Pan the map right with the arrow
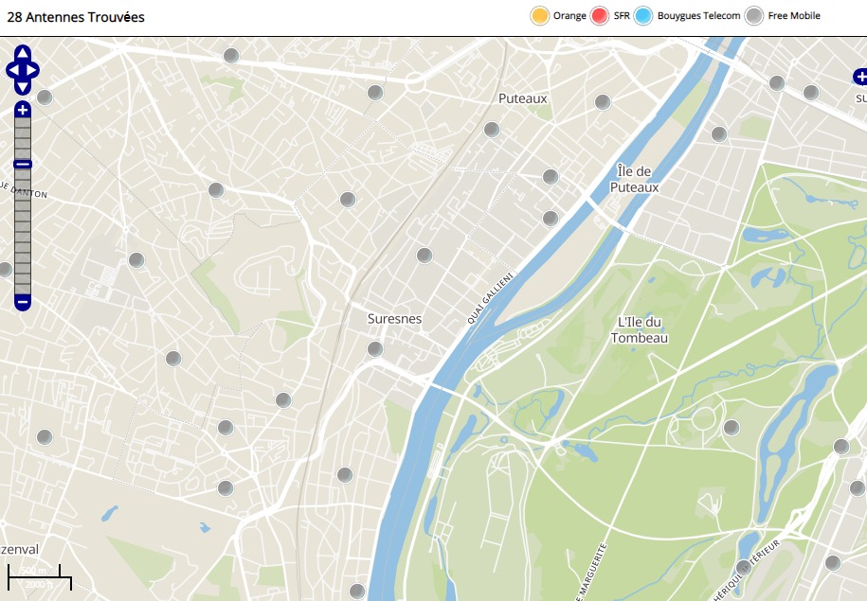 [34, 70]
